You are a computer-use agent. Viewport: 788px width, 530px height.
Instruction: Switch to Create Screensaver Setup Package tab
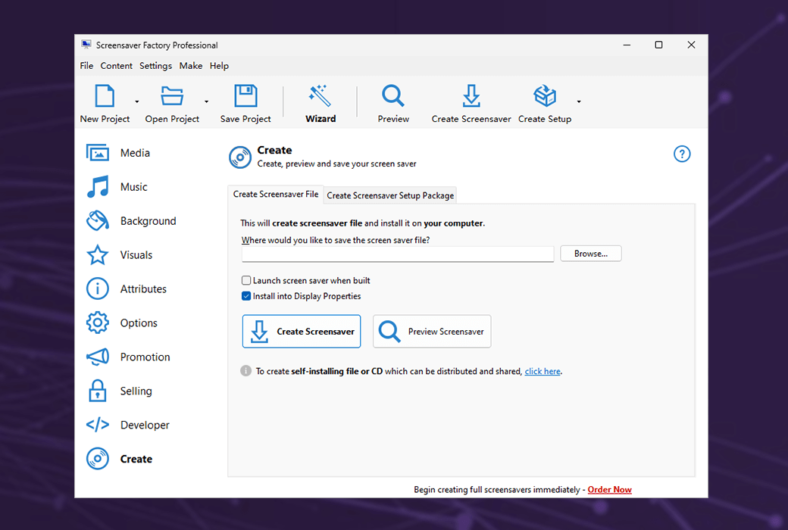390,195
